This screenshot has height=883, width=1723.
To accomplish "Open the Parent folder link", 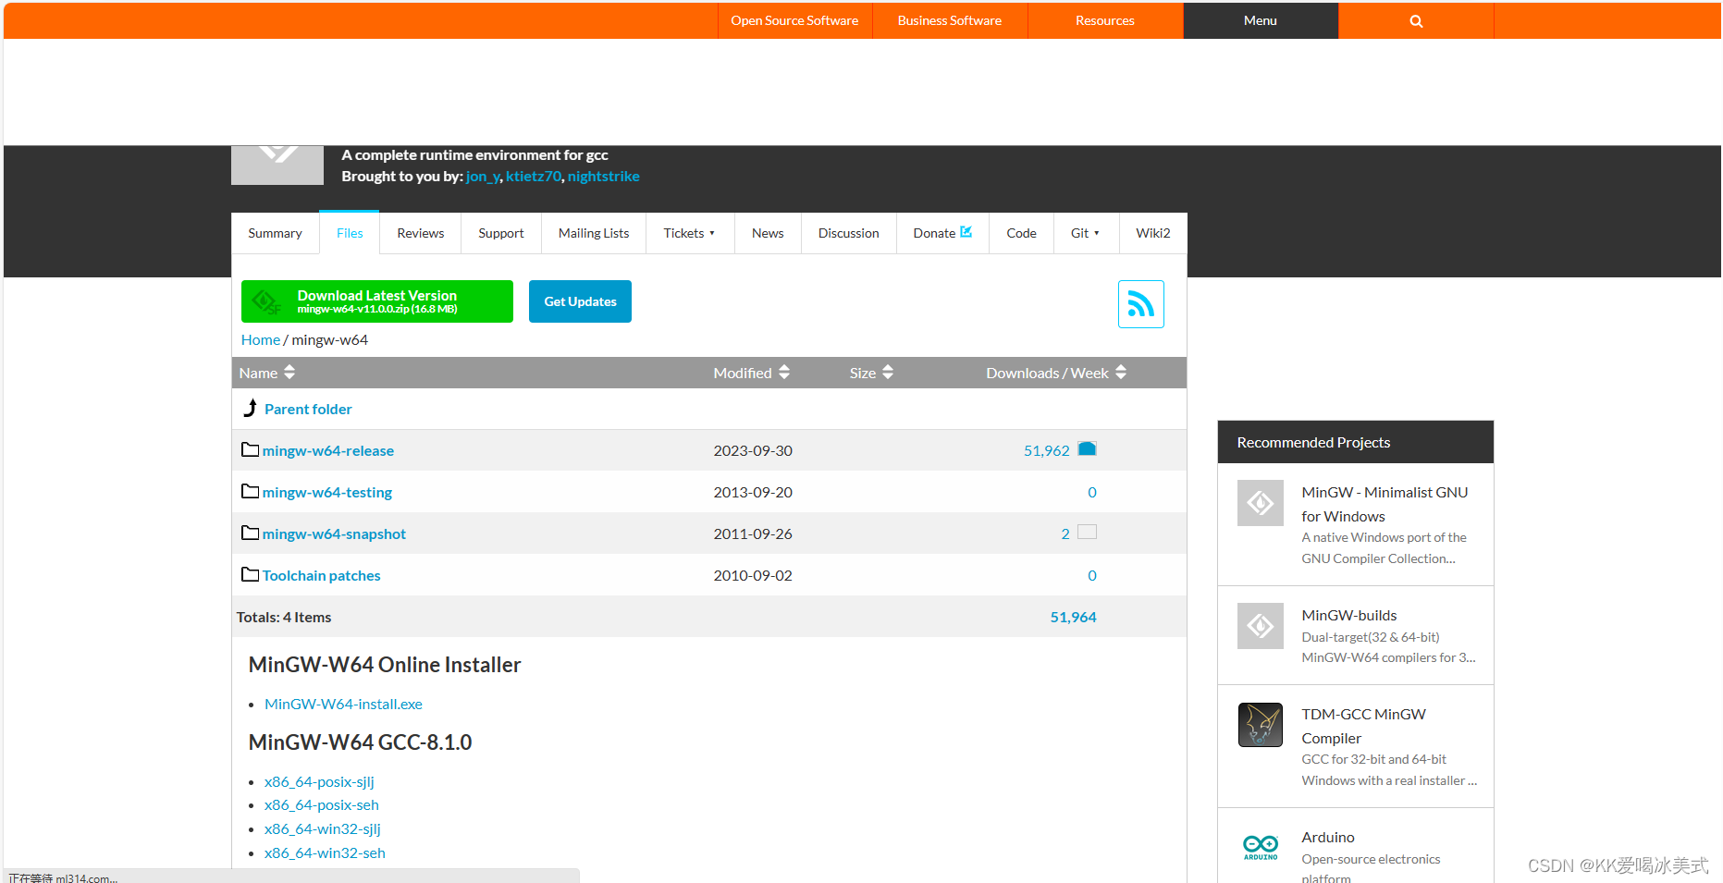I will coord(308,409).
